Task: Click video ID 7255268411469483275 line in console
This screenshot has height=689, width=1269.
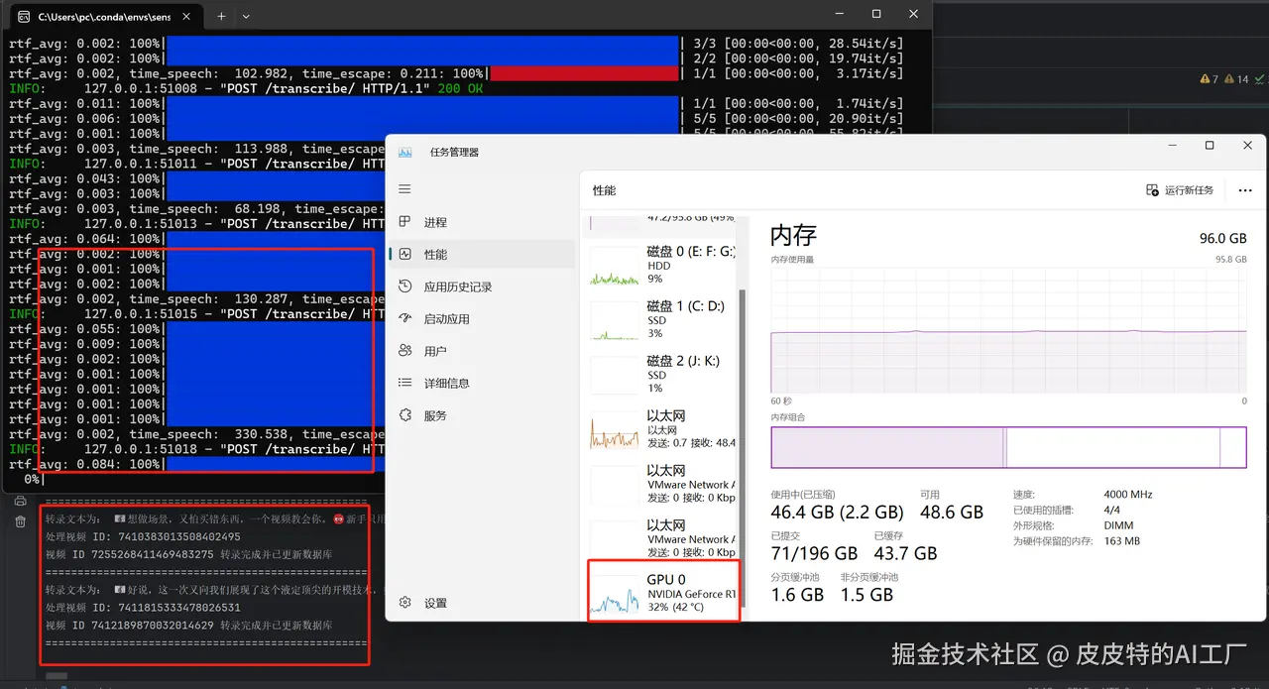Action: [187, 554]
